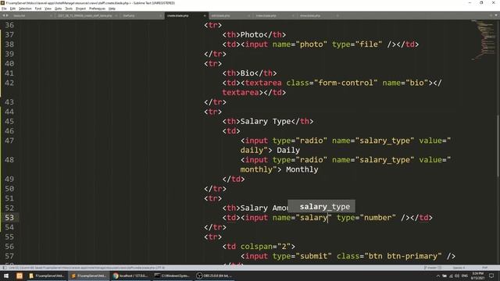Click the "Photo" heading text on line 37
This screenshot has width=500, height=281.
pyautogui.click(x=252, y=34)
